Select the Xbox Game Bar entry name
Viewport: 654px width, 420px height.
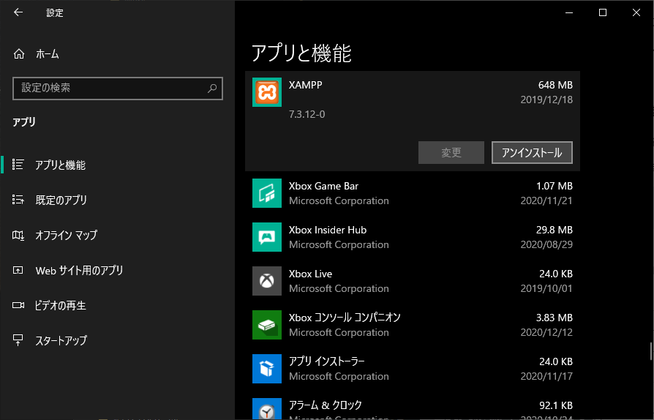click(323, 186)
